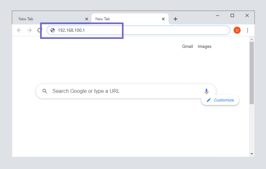Open the Gmail link
The image size is (266, 169).
pyautogui.click(x=187, y=47)
